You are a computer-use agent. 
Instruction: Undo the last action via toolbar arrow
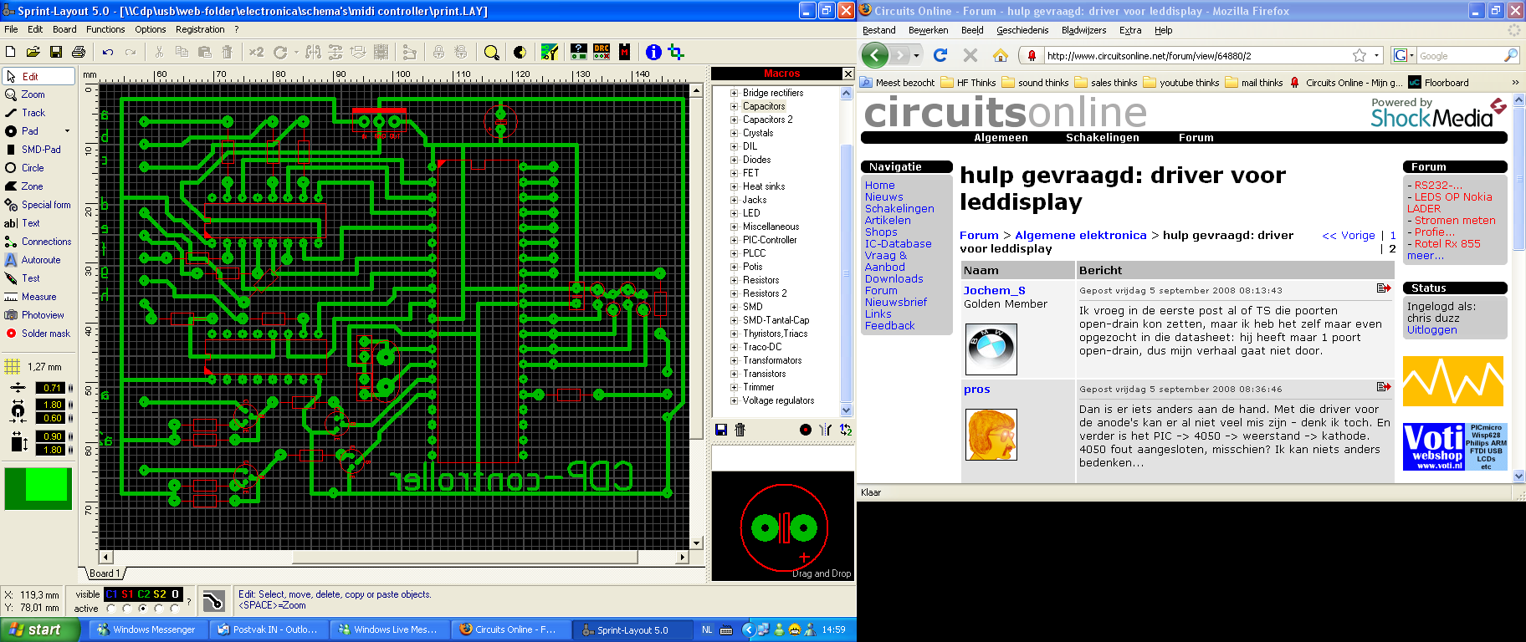pos(108,52)
